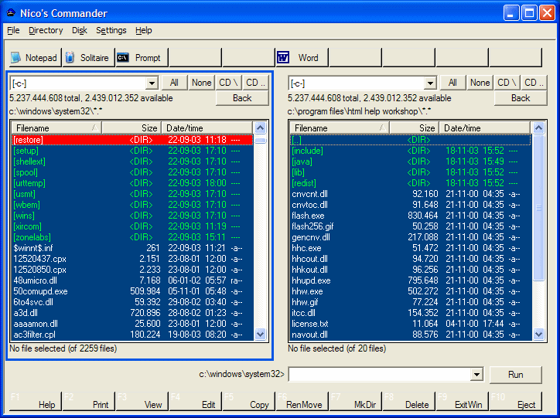Screen dimensions: 560x418
Task: Select the 50comupd.exe file
Action: pyautogui.click(x=132, y=291)
